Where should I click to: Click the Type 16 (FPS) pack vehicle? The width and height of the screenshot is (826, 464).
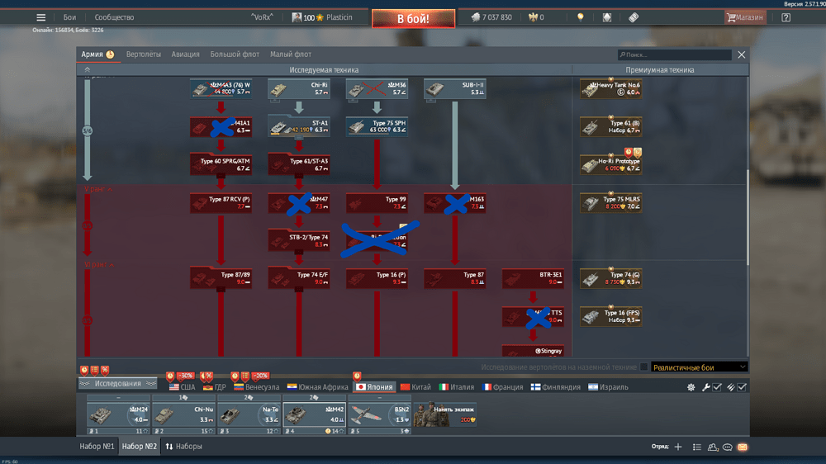click(x=611, y=316)
